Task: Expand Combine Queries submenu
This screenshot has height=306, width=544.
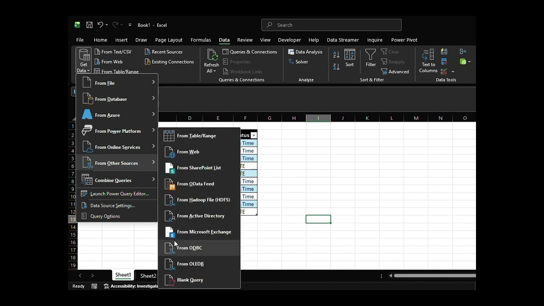Action: [x=117, y=180]
